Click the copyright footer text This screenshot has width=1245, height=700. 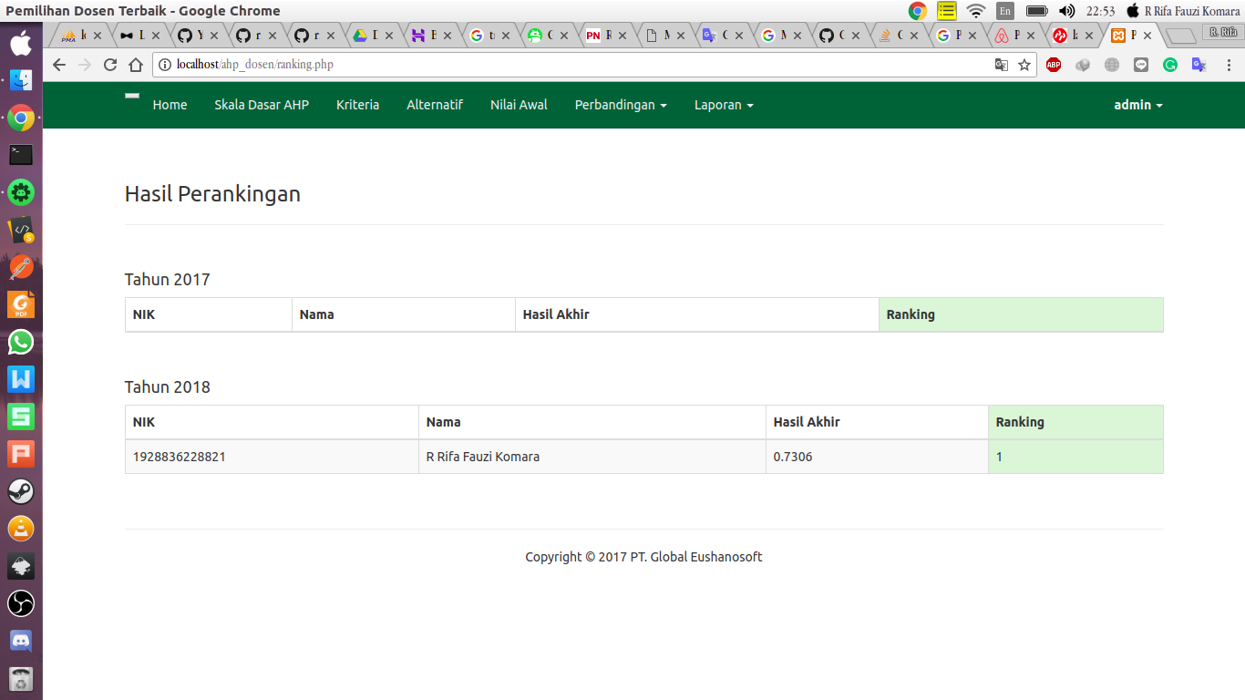click(x=643, y=557)
